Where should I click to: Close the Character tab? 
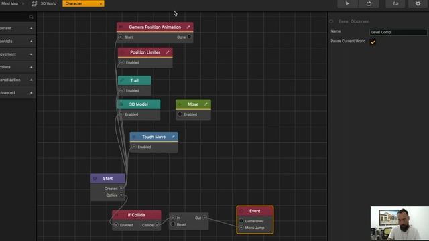[101, 4]
